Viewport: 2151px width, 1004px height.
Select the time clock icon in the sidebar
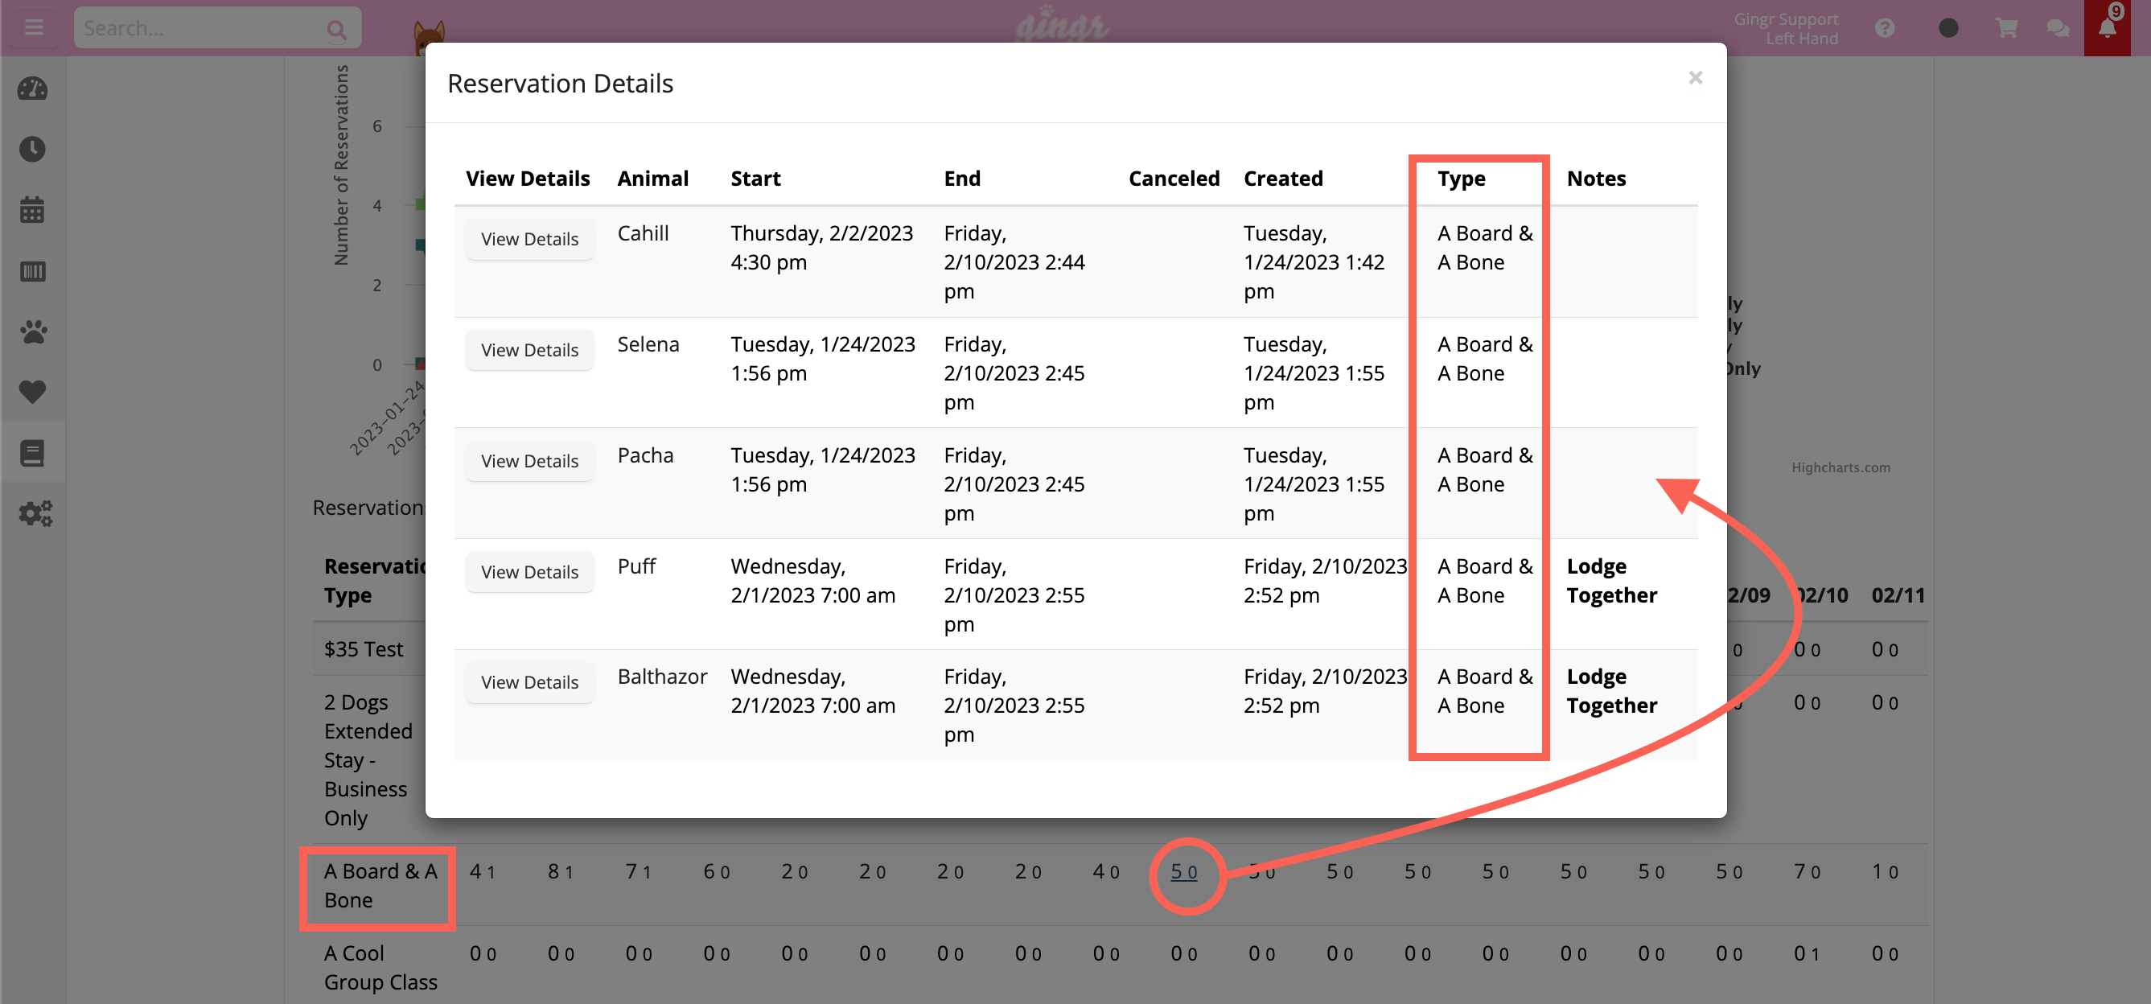(x=31, y=150)
